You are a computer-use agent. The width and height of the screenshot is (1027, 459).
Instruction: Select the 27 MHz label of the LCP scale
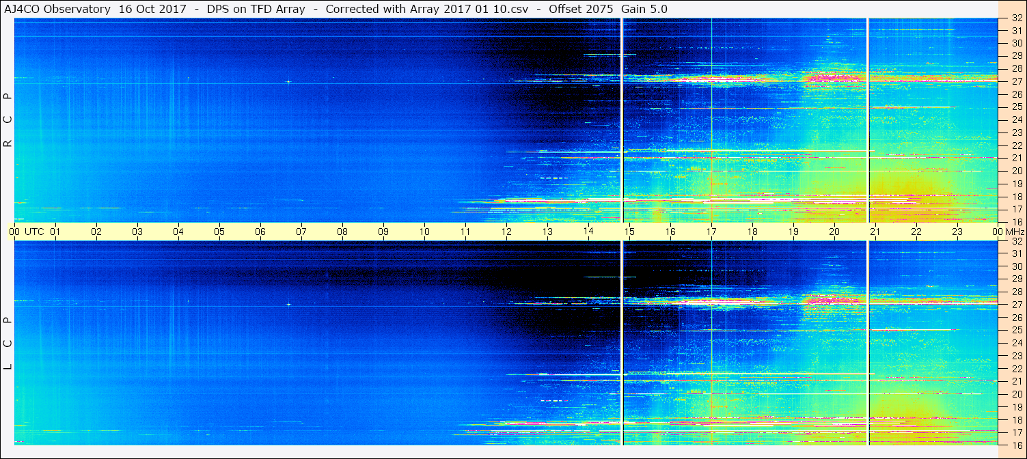point(1017,305)
